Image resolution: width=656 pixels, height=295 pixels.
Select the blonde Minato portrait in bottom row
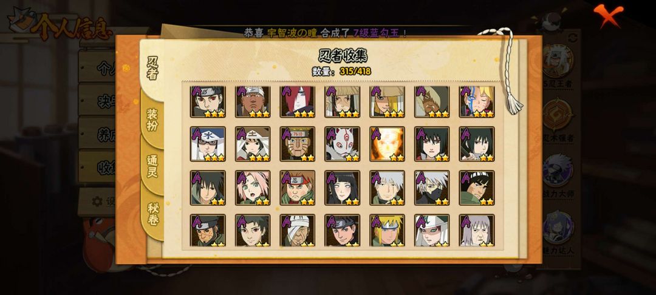[387, 230]
